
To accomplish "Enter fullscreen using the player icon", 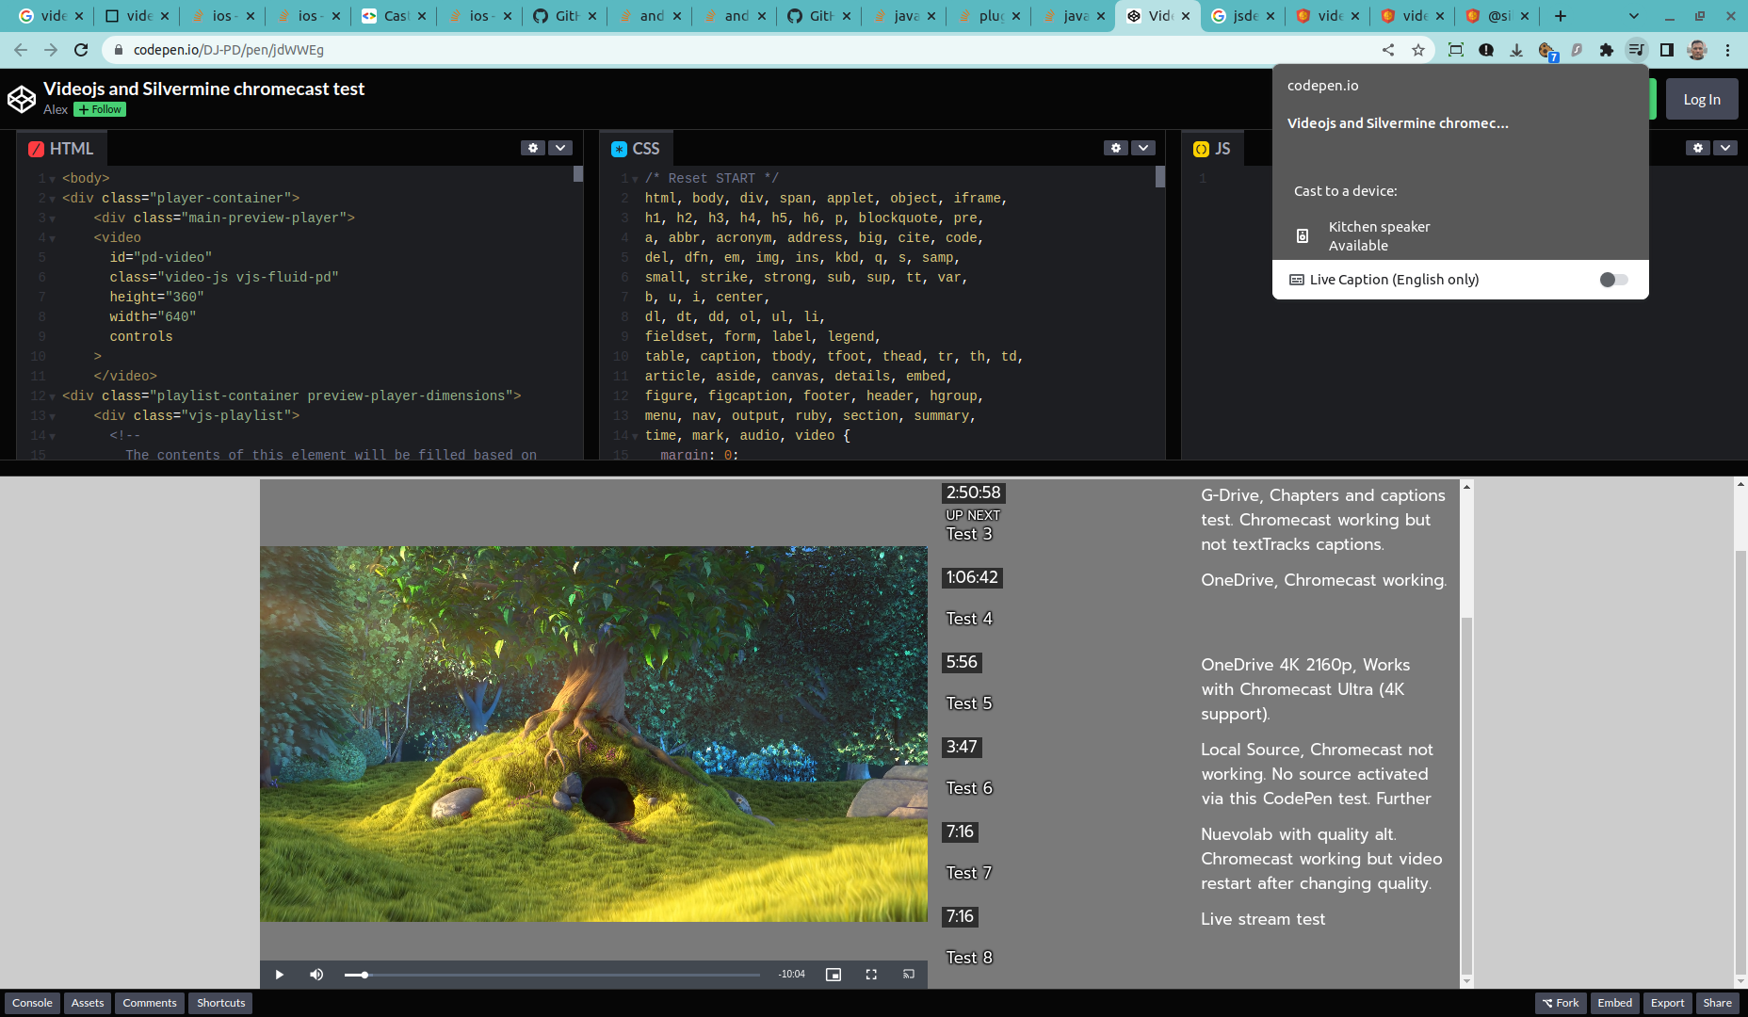I will 870,974.
